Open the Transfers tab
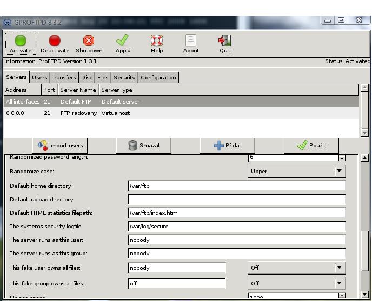The width and height of the screenshot is (372, 301). coord(64,77)
